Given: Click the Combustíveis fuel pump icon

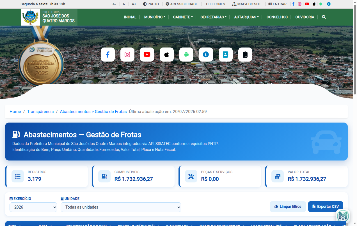Looking at the screenshot, I should click(104, 177).
